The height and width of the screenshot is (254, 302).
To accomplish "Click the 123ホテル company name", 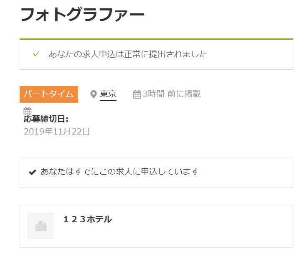I will click(88, 219).
